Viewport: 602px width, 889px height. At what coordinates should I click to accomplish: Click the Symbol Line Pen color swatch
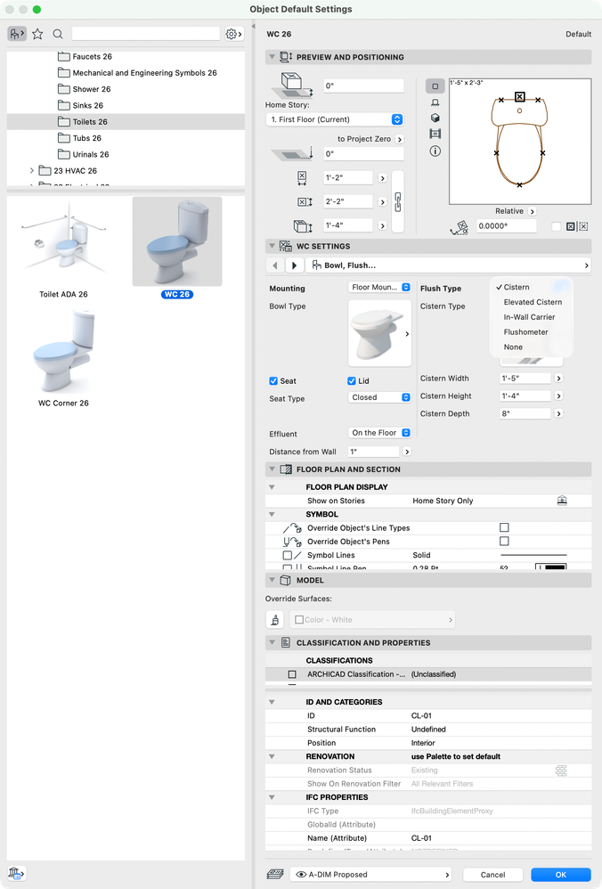(550, 567)
